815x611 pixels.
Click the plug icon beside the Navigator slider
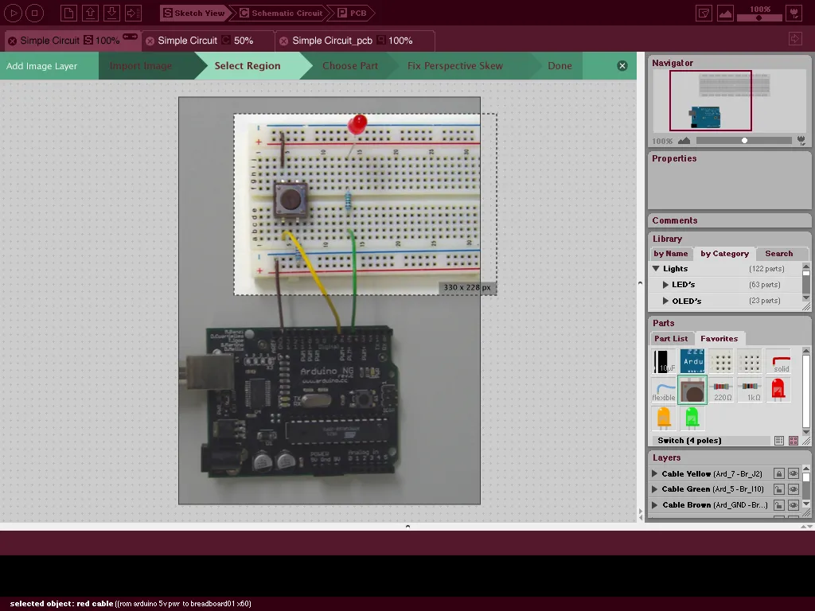(x=801, y=140)
